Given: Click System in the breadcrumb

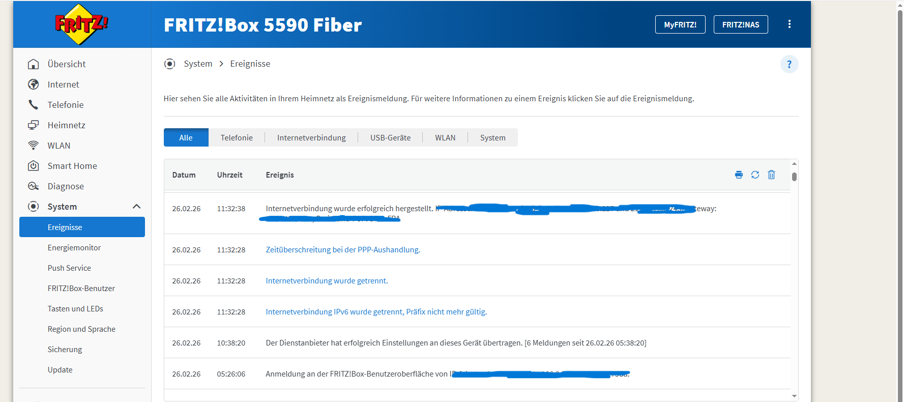Looking at the screenshot, I should [x=198, y=64].
